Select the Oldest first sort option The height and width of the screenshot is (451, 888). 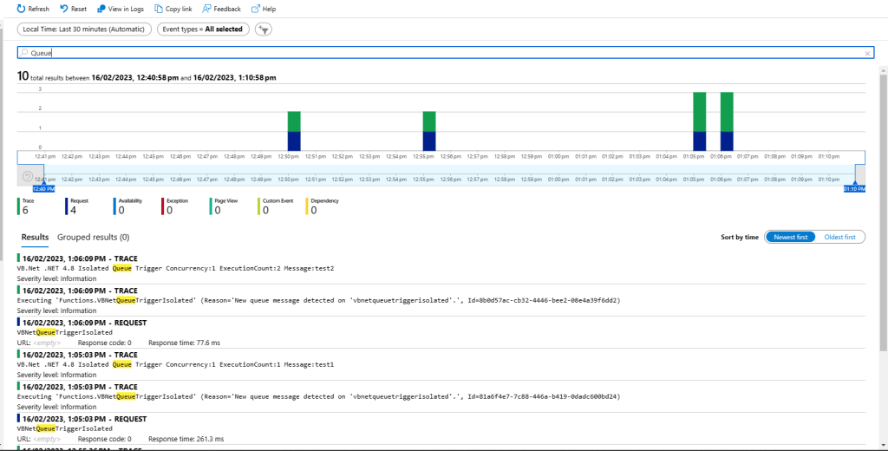(x=839, y=237)
